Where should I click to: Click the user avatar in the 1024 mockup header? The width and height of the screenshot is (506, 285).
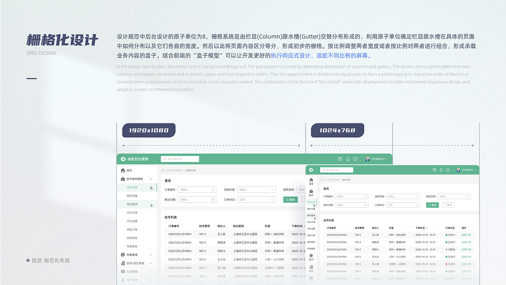tap(459, 169)
